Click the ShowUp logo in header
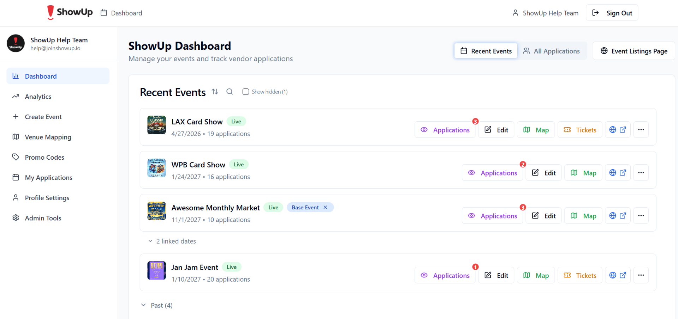This screenshot has width=678, height=319. tap(70, 12)
